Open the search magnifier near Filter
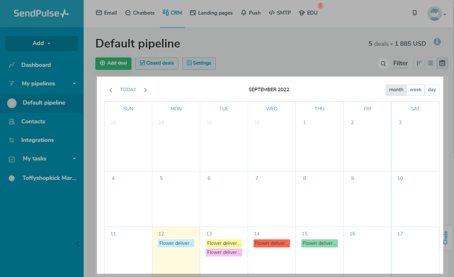 (x=383, y=63)
